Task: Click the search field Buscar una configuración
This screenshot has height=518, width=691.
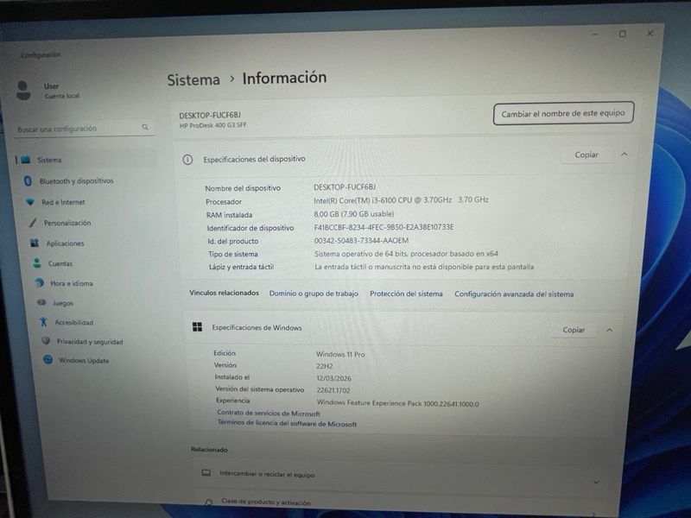Action: [84, 128]
